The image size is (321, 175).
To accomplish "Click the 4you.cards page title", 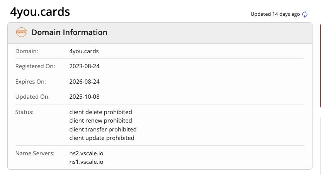I will tap(40, 12).
